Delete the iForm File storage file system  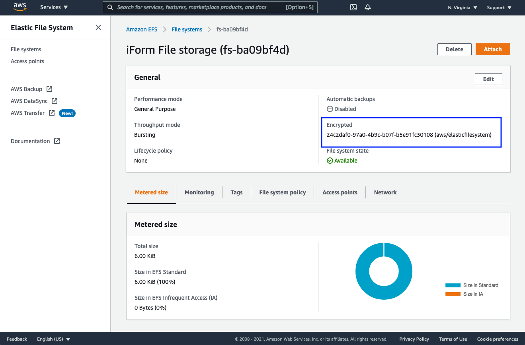455,49
